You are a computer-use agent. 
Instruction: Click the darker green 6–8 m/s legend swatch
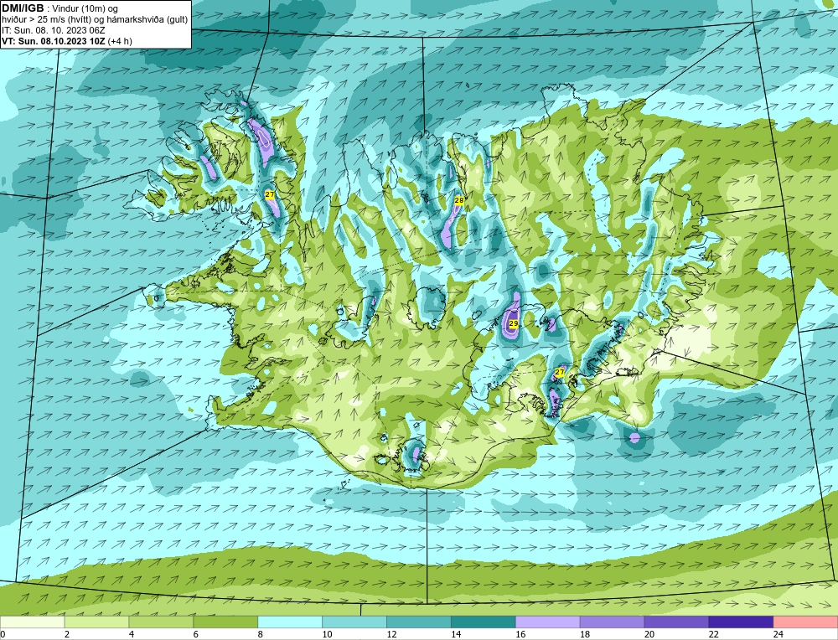(x=225, y=622)
